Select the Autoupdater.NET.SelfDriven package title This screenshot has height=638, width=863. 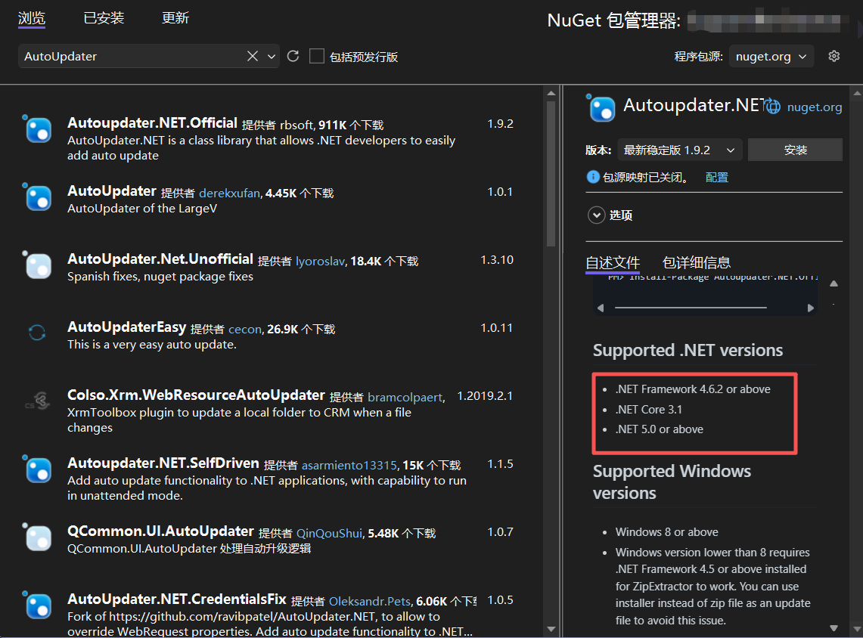(x=163, y=463)
